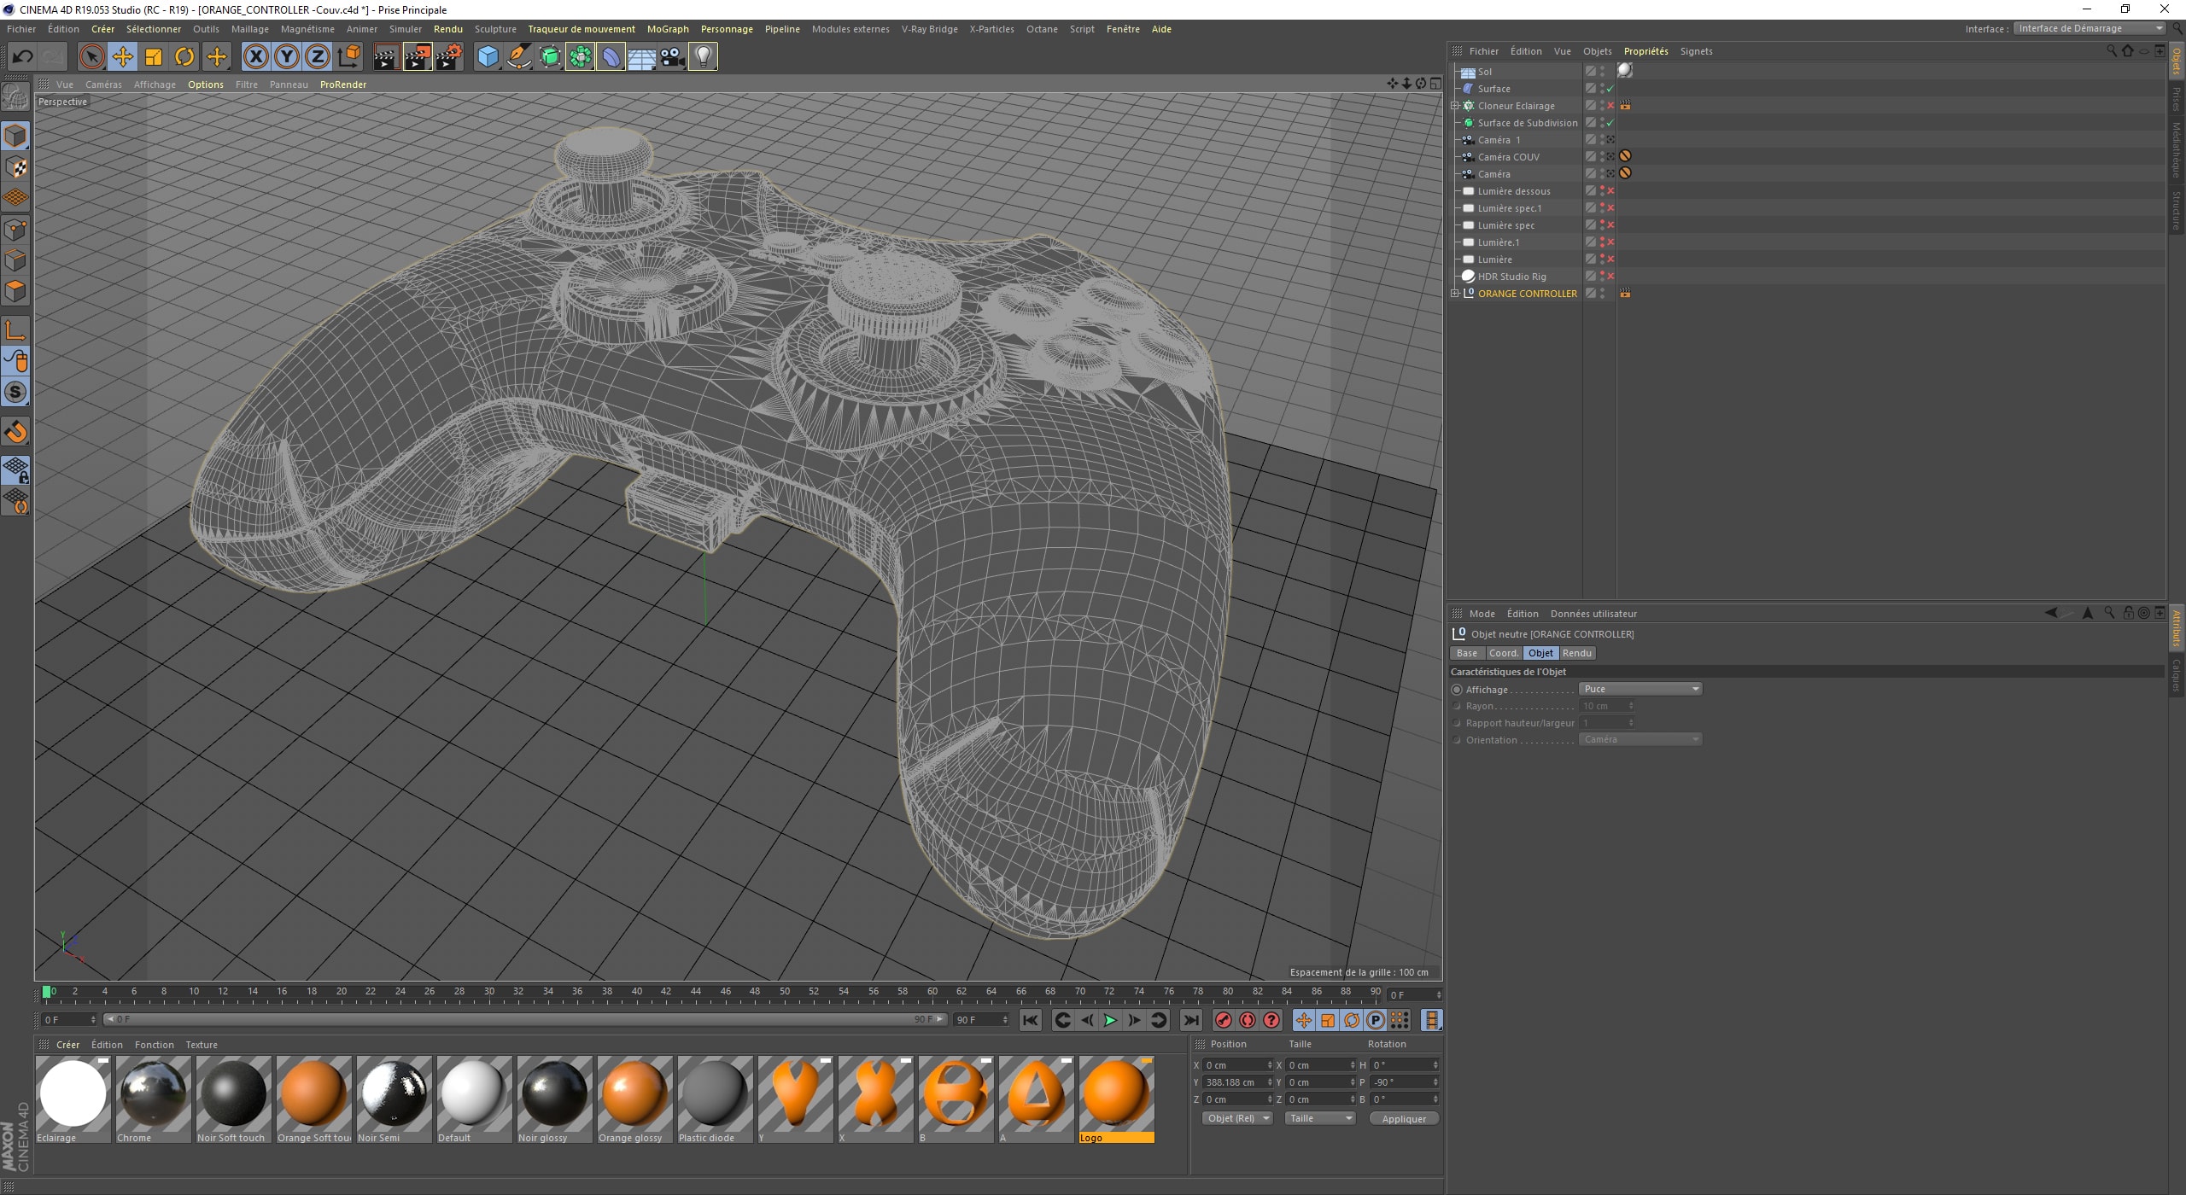Select the Noir Soft touch material

[234, 1099]
